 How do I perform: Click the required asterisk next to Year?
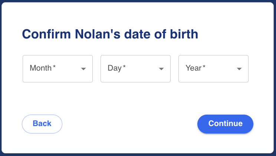click(x=204, y=67)
